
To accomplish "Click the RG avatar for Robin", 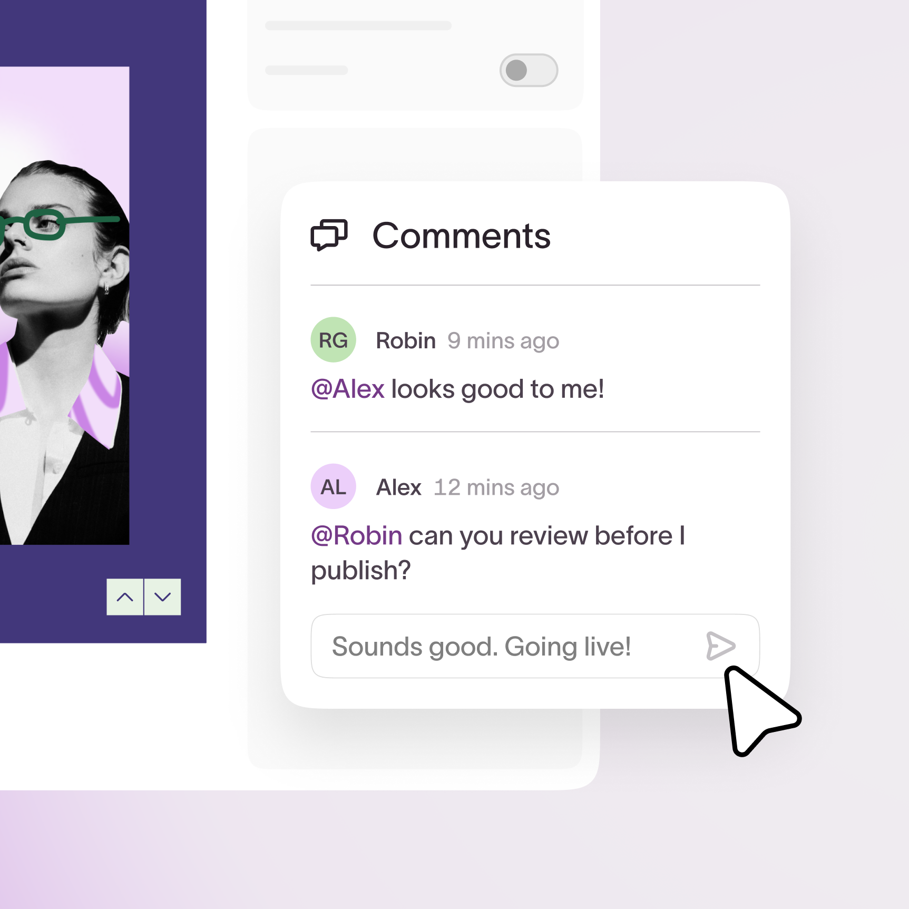I will click(x=333, y=340).
